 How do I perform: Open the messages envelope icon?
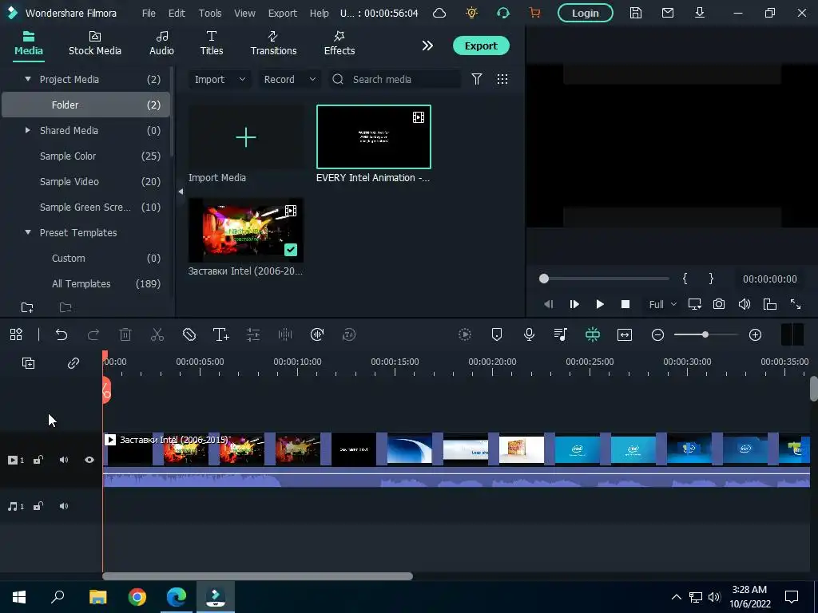click(667, 13)
